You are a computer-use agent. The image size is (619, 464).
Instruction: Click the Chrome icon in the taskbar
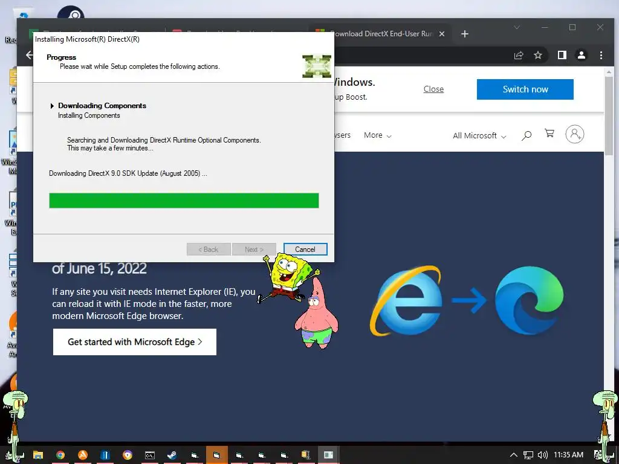click(60, 455)
